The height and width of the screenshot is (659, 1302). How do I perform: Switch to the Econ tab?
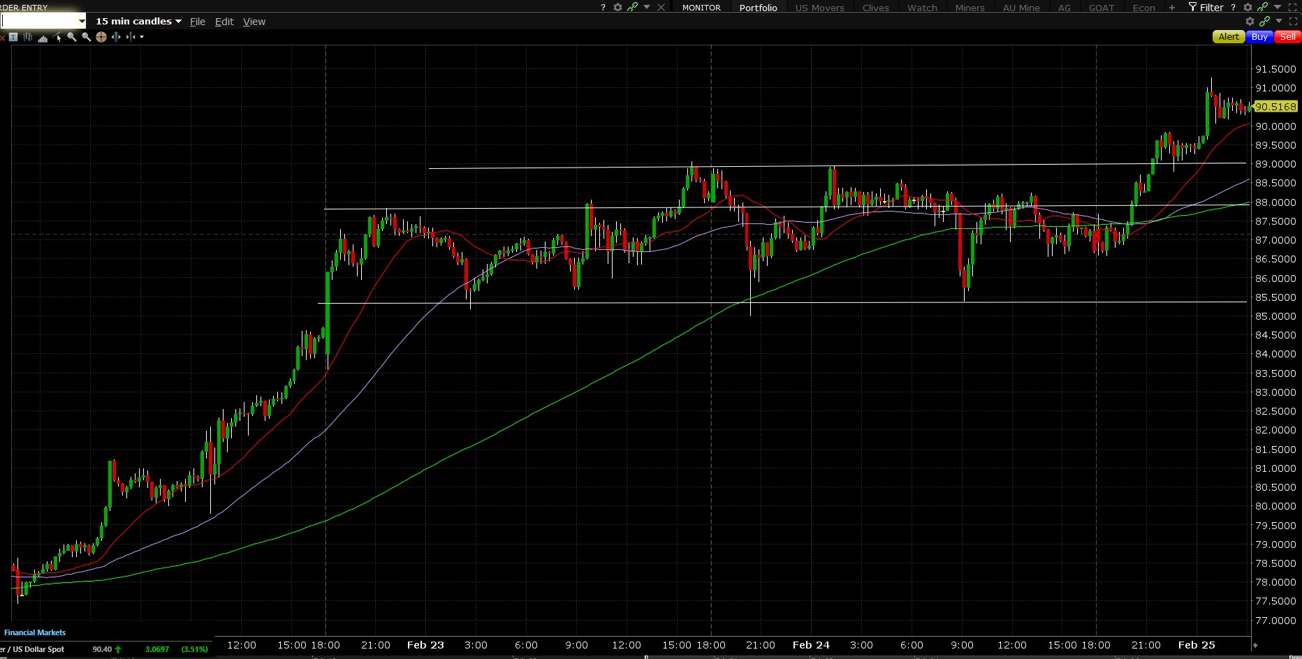[x=1143, y=8]
